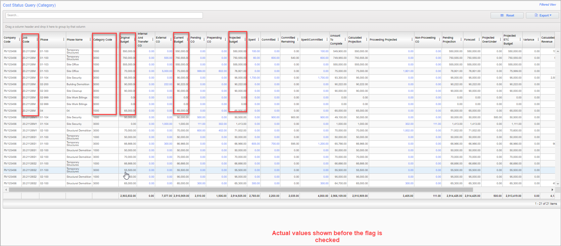
Task: Open the 999.00 Pending CO link
Action: [x=201, y=71]
